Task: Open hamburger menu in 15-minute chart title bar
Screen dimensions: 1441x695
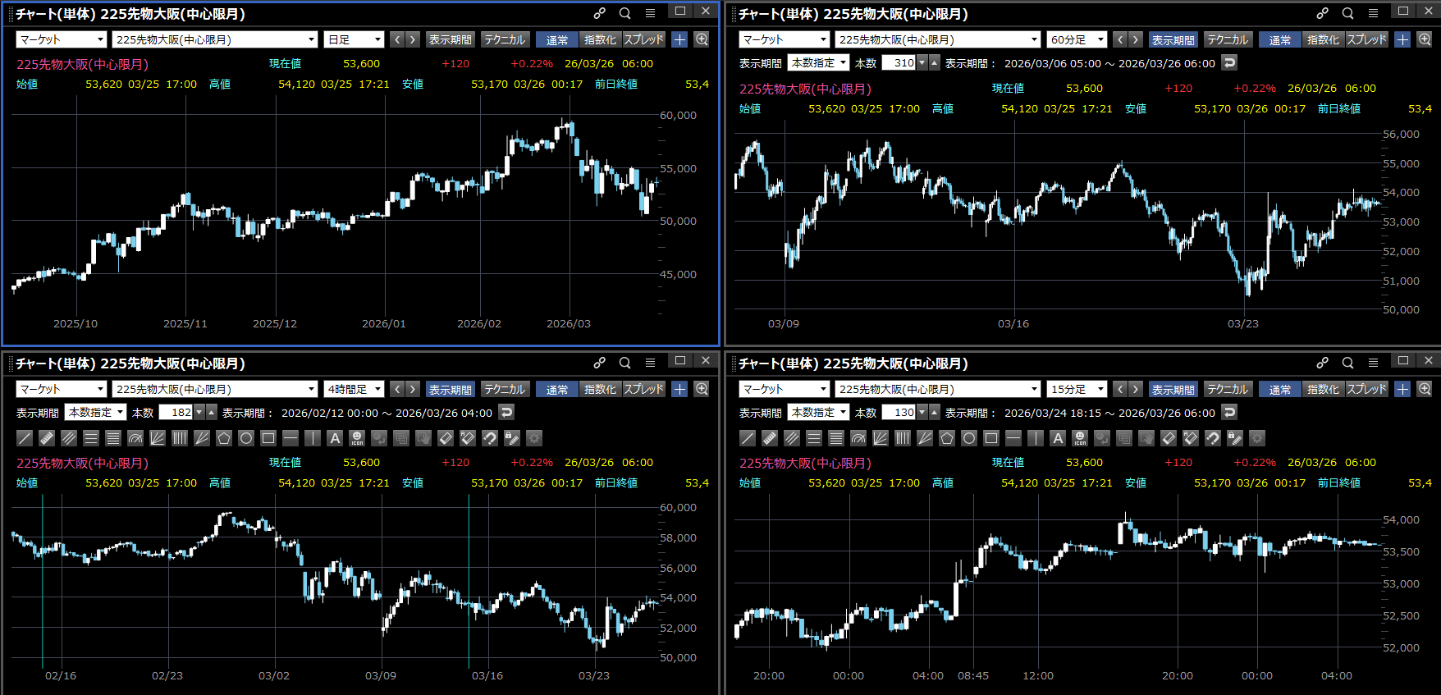Action: tap(1373, 363)
